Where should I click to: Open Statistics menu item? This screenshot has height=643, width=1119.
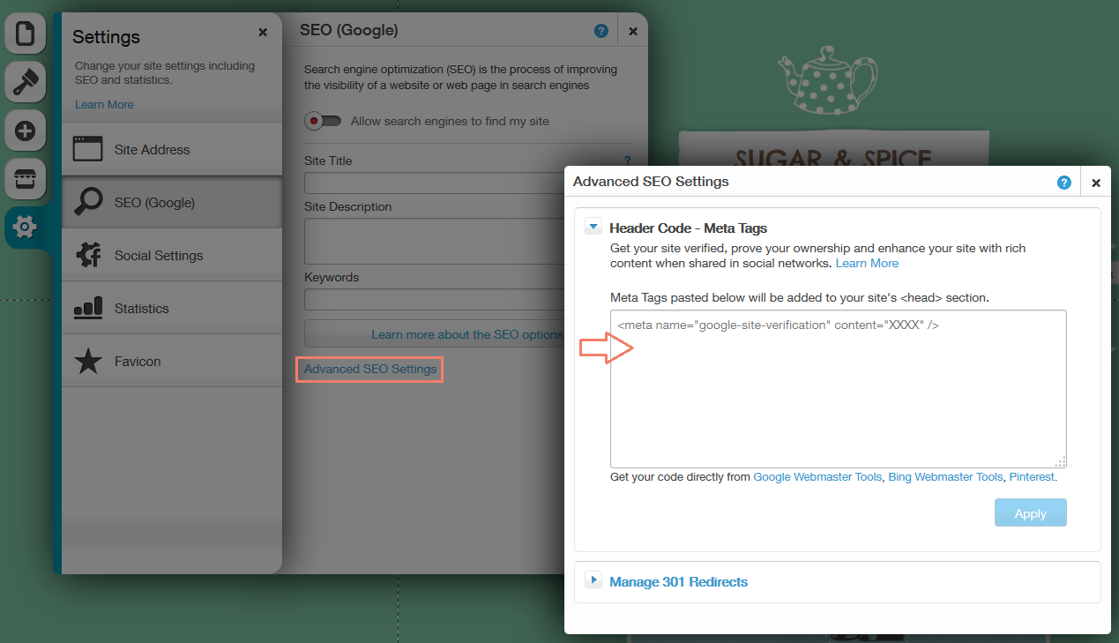172,308
